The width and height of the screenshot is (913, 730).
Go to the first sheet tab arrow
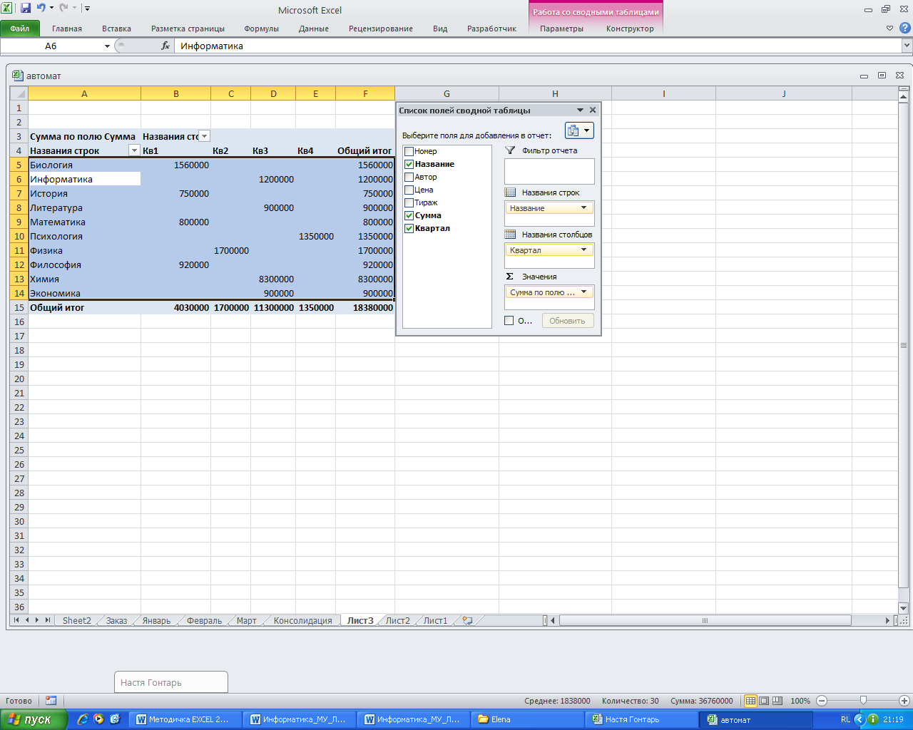coord(16,620)
